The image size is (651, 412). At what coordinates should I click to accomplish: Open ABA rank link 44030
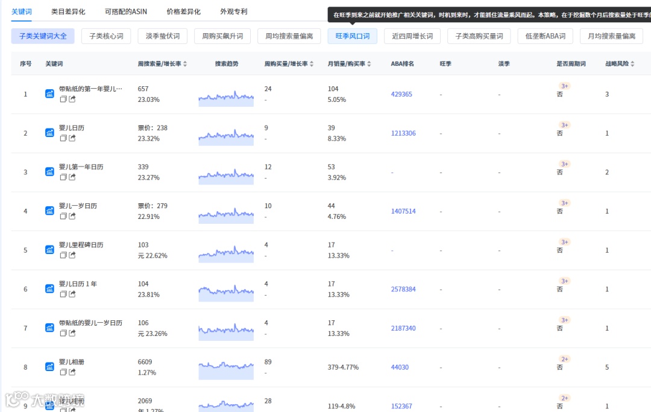click(399, 366)
